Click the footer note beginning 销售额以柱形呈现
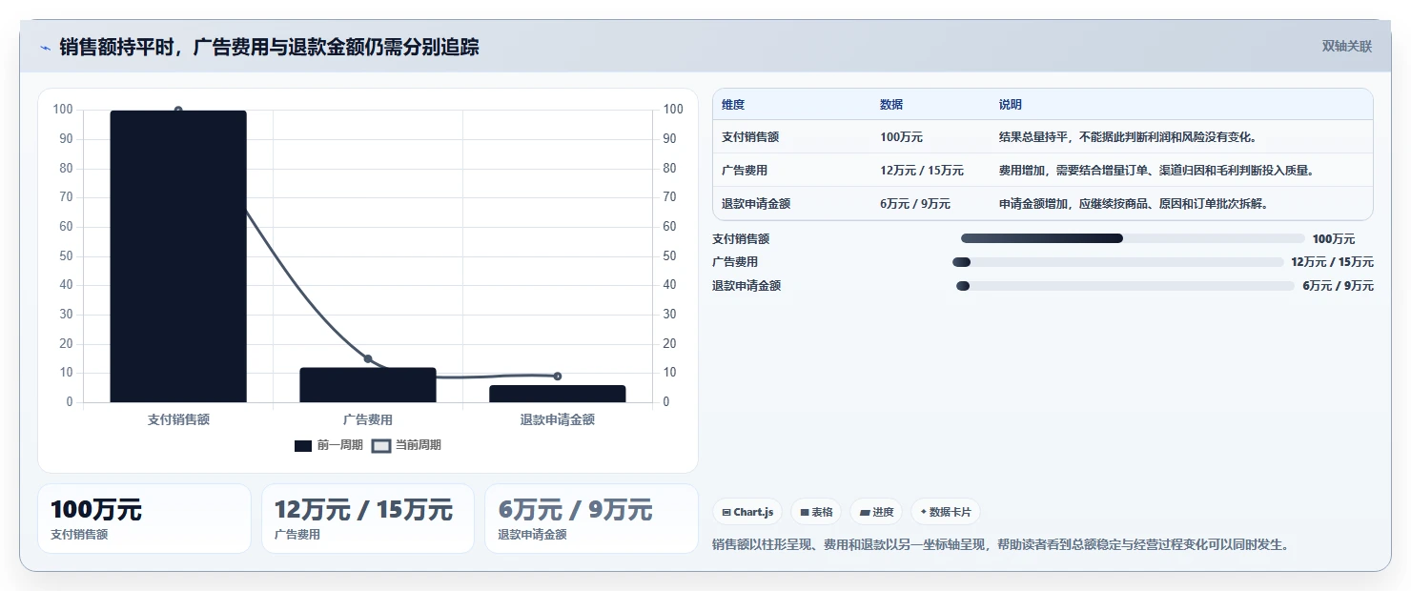The height and width of the screenshot is (591, 1411). (1003, 545)
